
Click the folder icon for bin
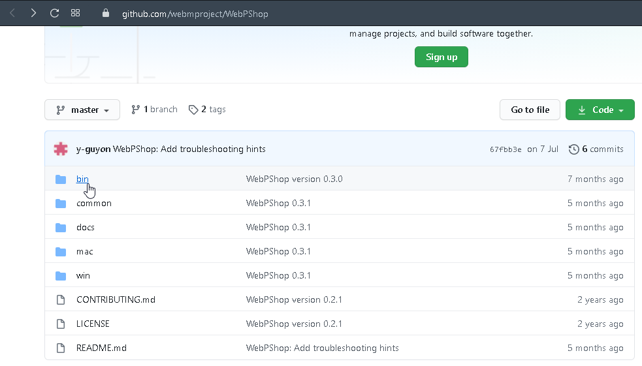(x=61, y=179)
